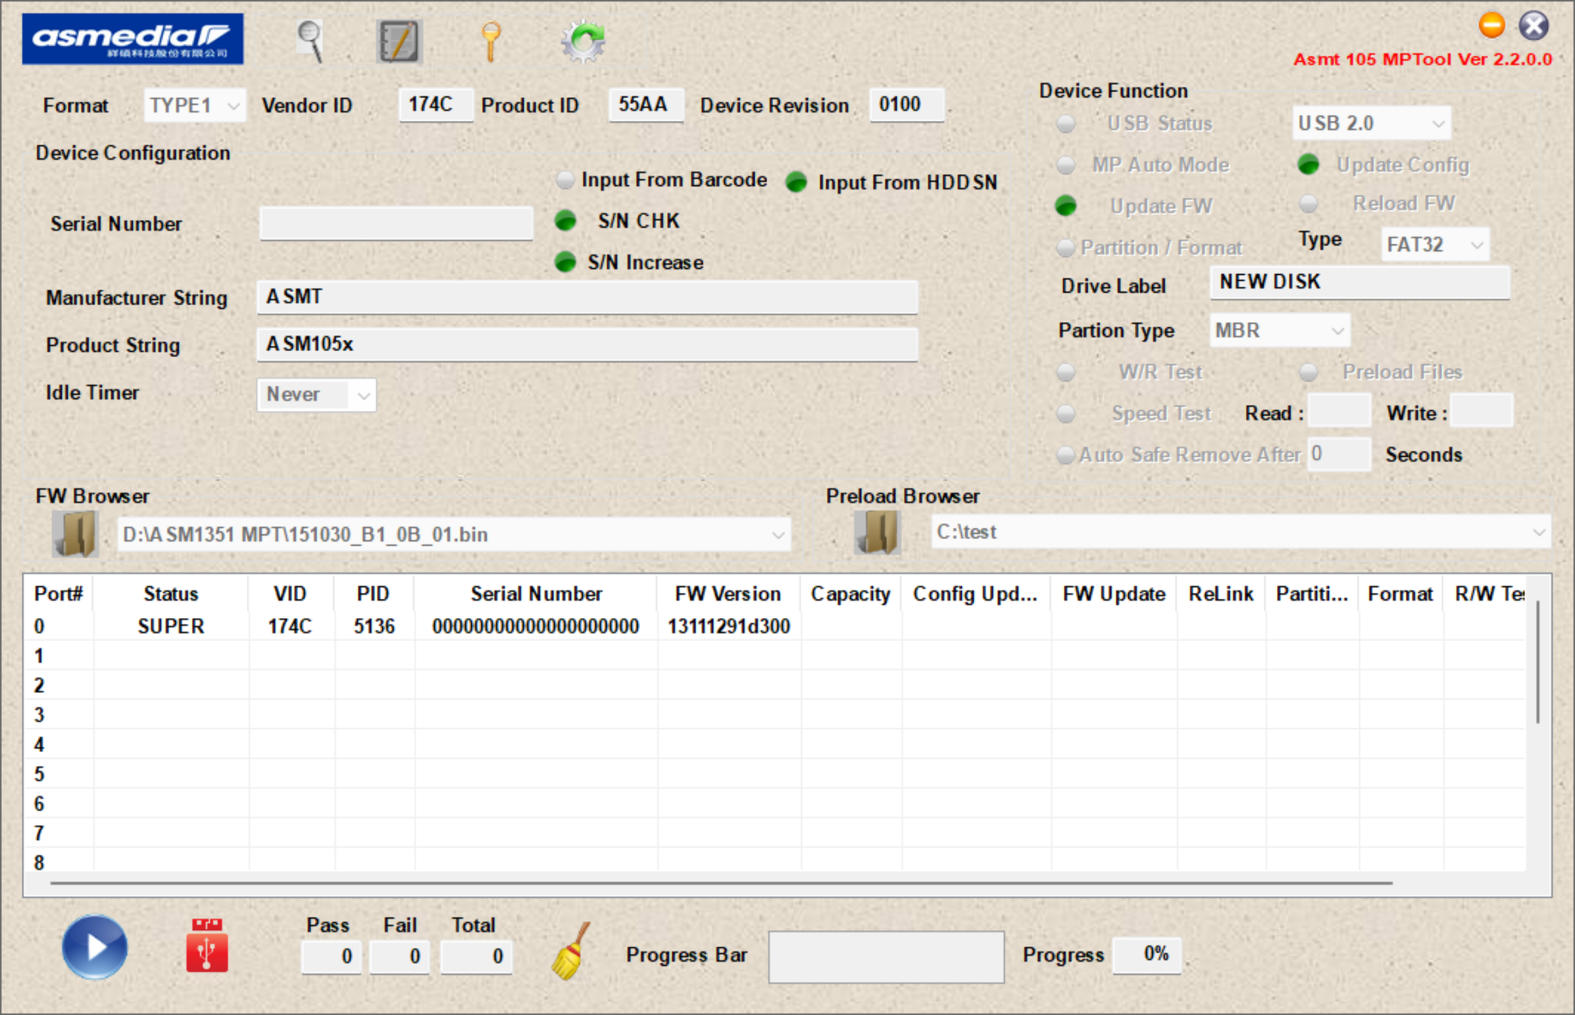Click the broom clear counters icon
This screenshot has width=1575, height=1015.
(570, 951)
